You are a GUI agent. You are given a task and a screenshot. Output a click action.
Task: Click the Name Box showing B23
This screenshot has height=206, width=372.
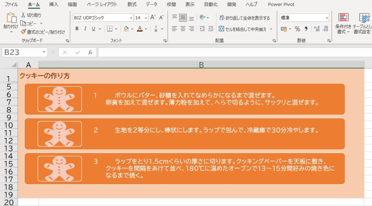[x=22, y=53]
